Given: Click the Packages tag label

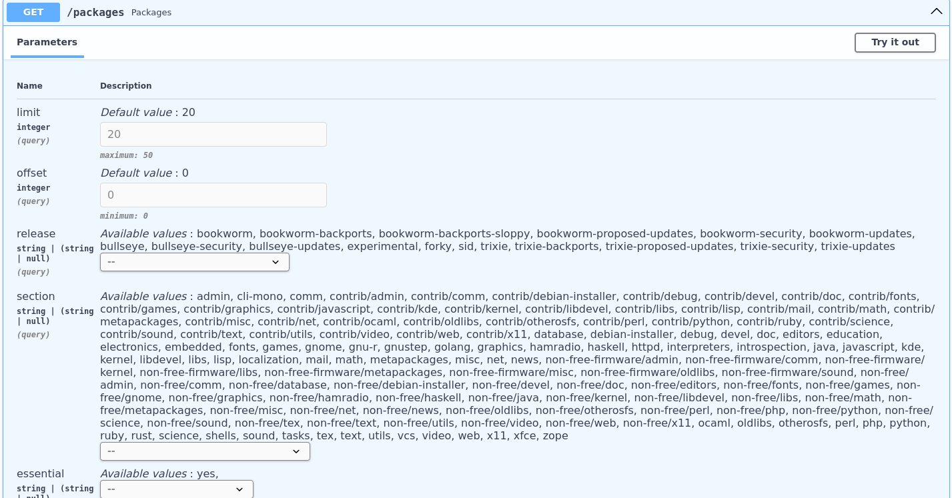Looking at the screenshot, I should tap(151, 12).
